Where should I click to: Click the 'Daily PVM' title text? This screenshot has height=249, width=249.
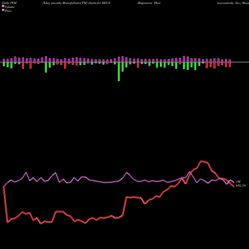click(x=9, y=3)
